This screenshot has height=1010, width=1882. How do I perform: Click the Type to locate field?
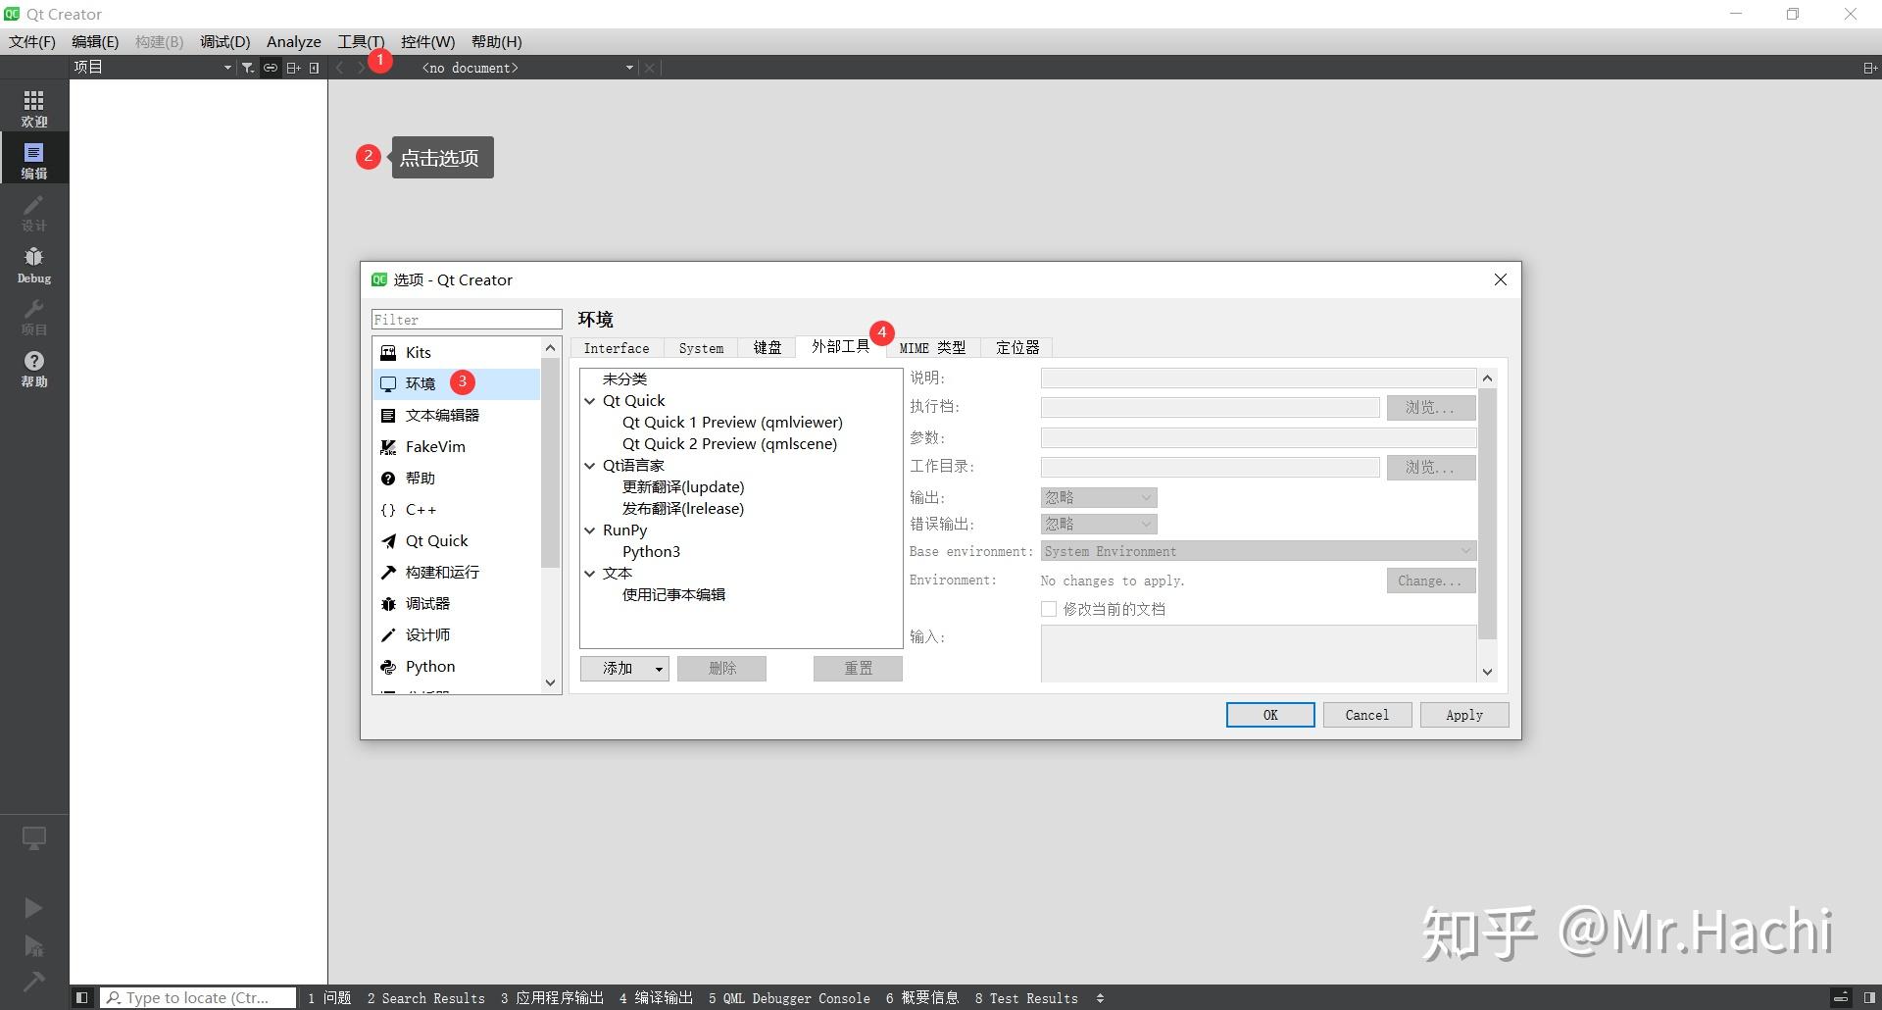coord(199,998)
